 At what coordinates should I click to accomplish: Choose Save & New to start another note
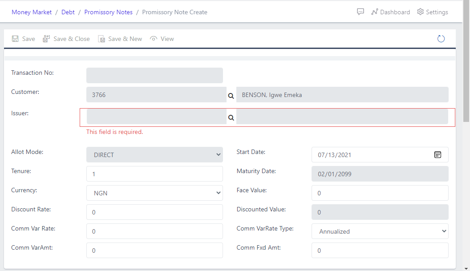[x=120, y=39]
